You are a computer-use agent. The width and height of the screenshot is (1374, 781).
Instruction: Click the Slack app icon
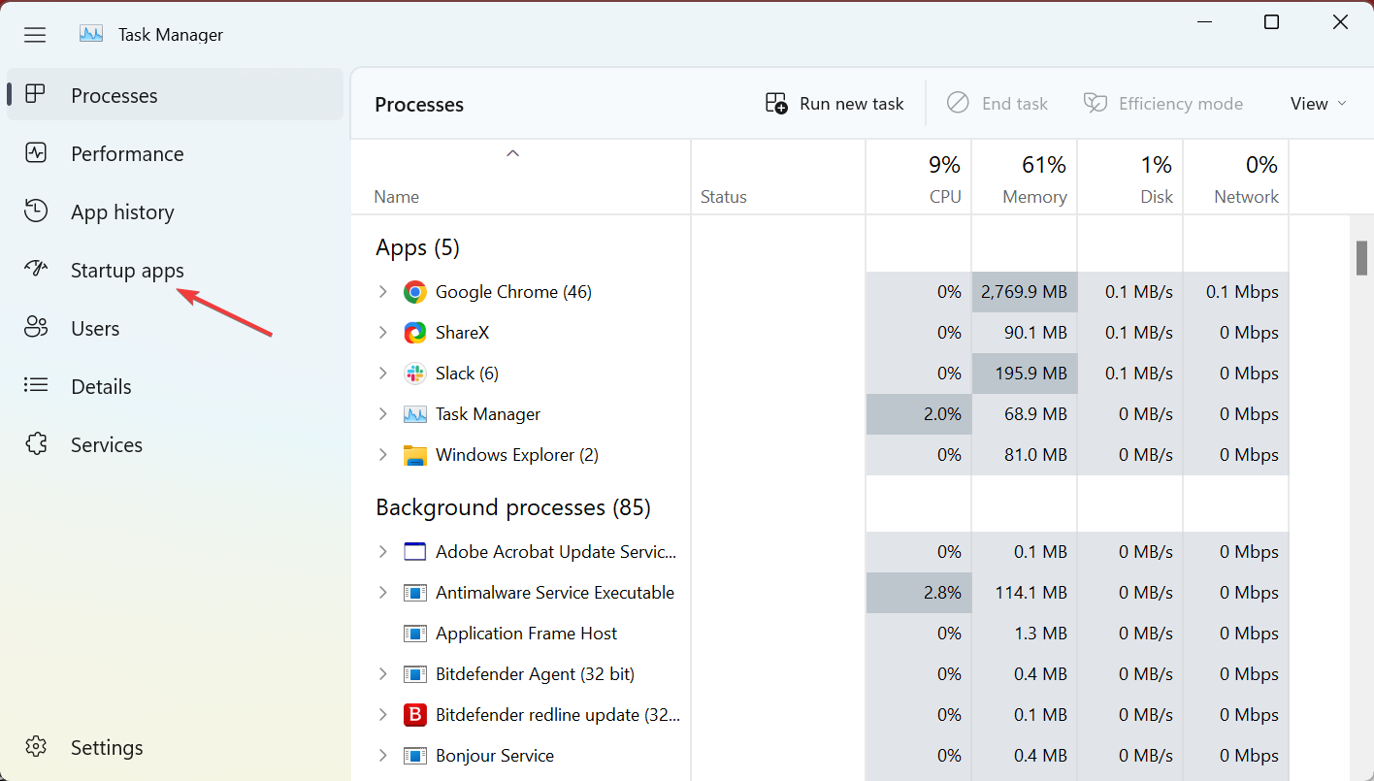coord(415,374)
